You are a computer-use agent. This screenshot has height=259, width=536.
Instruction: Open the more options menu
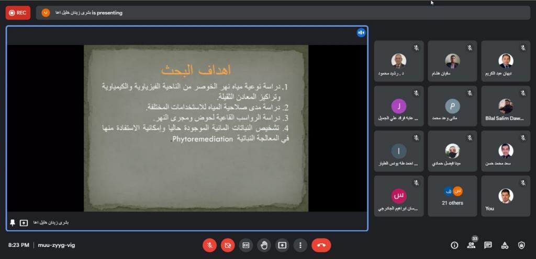[x=300, y=245]
